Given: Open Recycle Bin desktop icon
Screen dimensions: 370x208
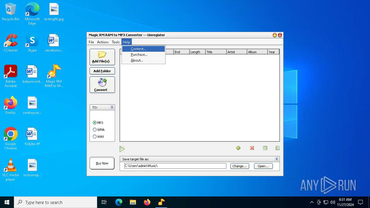Looking at the screenshot, I should pos(11,12).
